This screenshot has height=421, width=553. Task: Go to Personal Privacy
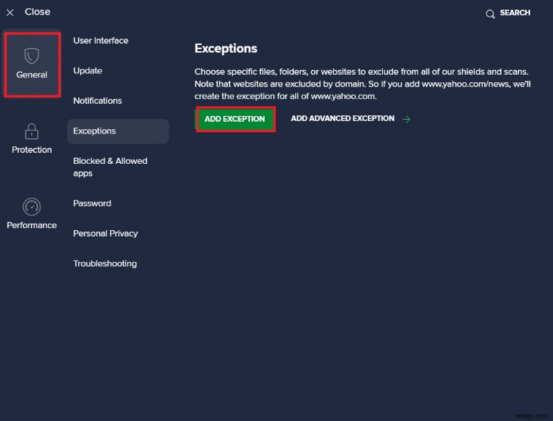click(x=106, y=234)
